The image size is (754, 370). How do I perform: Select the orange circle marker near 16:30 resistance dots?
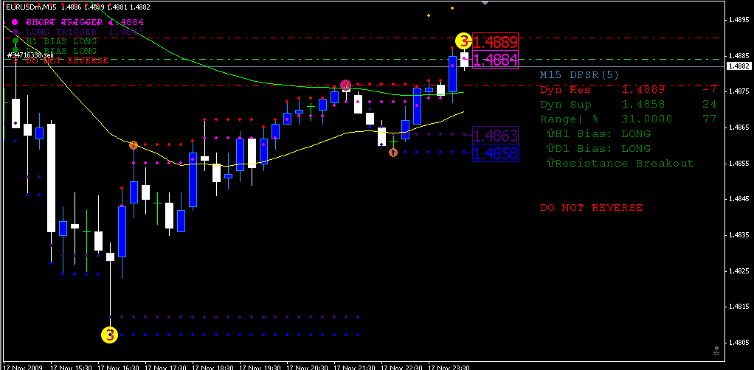134,144
